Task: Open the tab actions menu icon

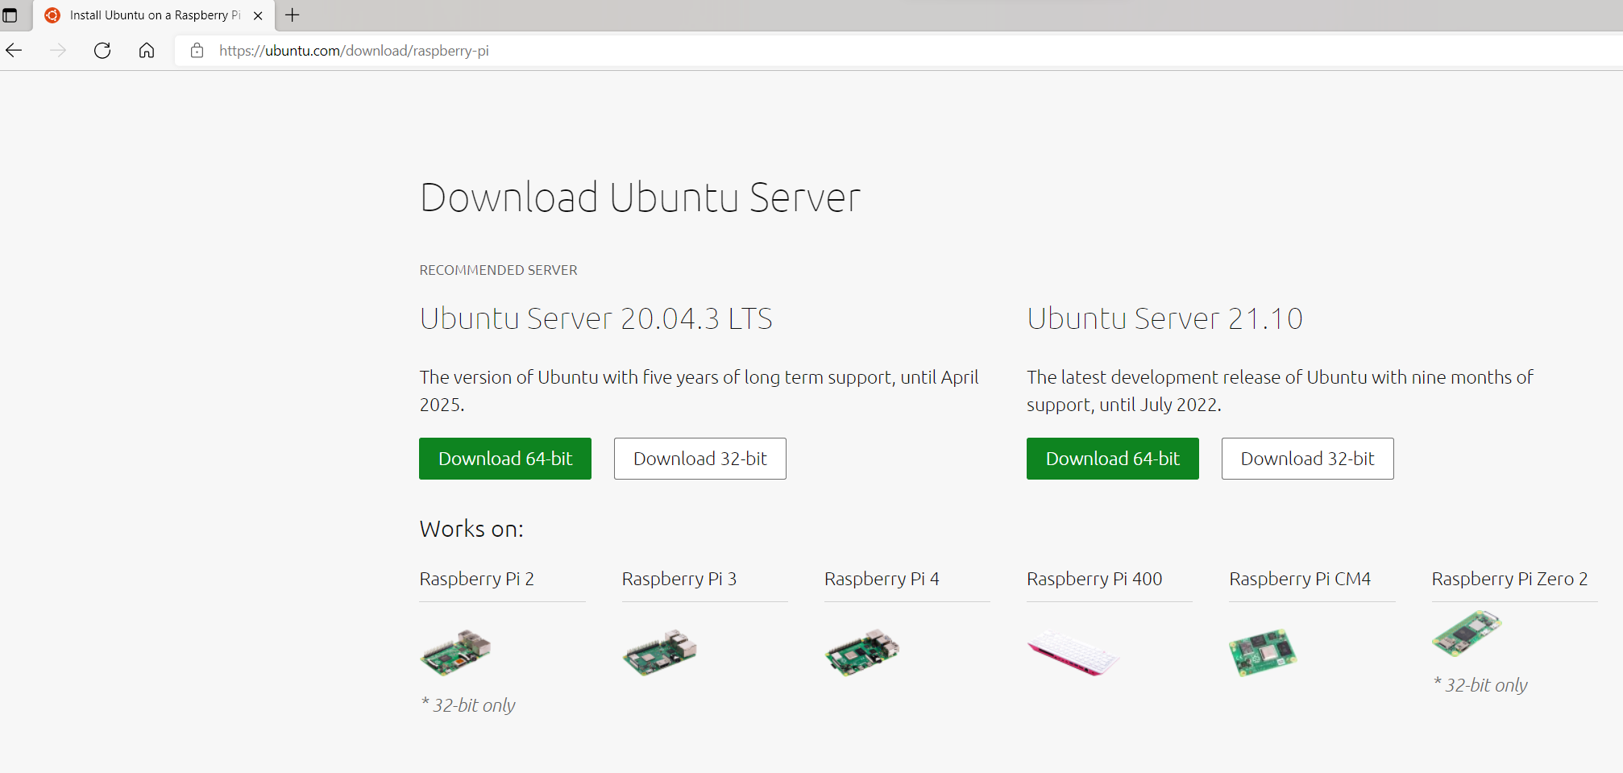Action: click(x=10, y=15)
